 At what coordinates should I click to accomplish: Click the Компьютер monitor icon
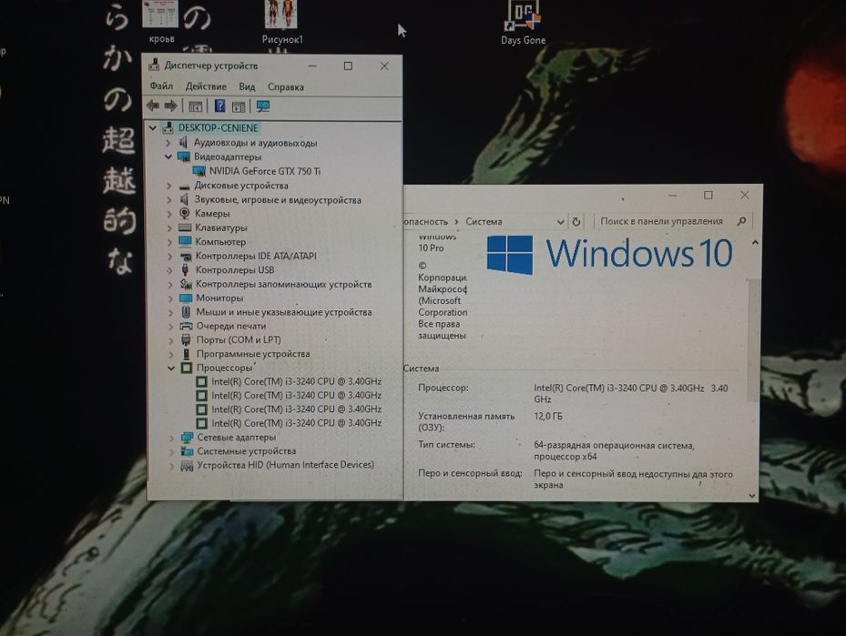point(185,241)
